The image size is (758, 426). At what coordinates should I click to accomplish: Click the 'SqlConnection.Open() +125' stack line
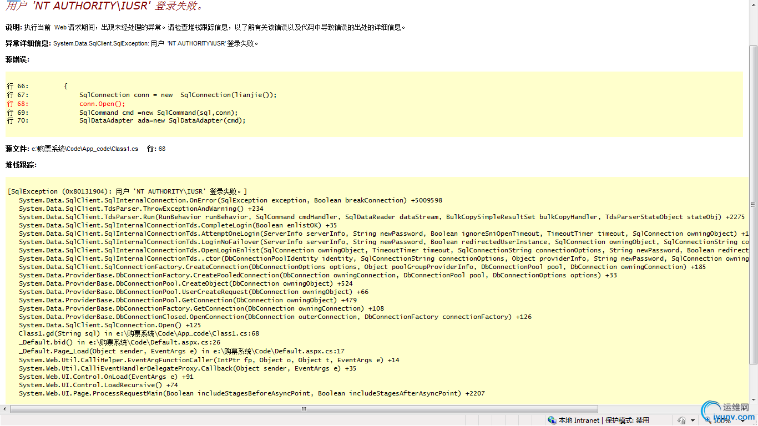110,325
